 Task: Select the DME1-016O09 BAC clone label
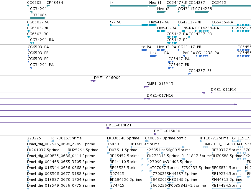(x=107, y=78)
